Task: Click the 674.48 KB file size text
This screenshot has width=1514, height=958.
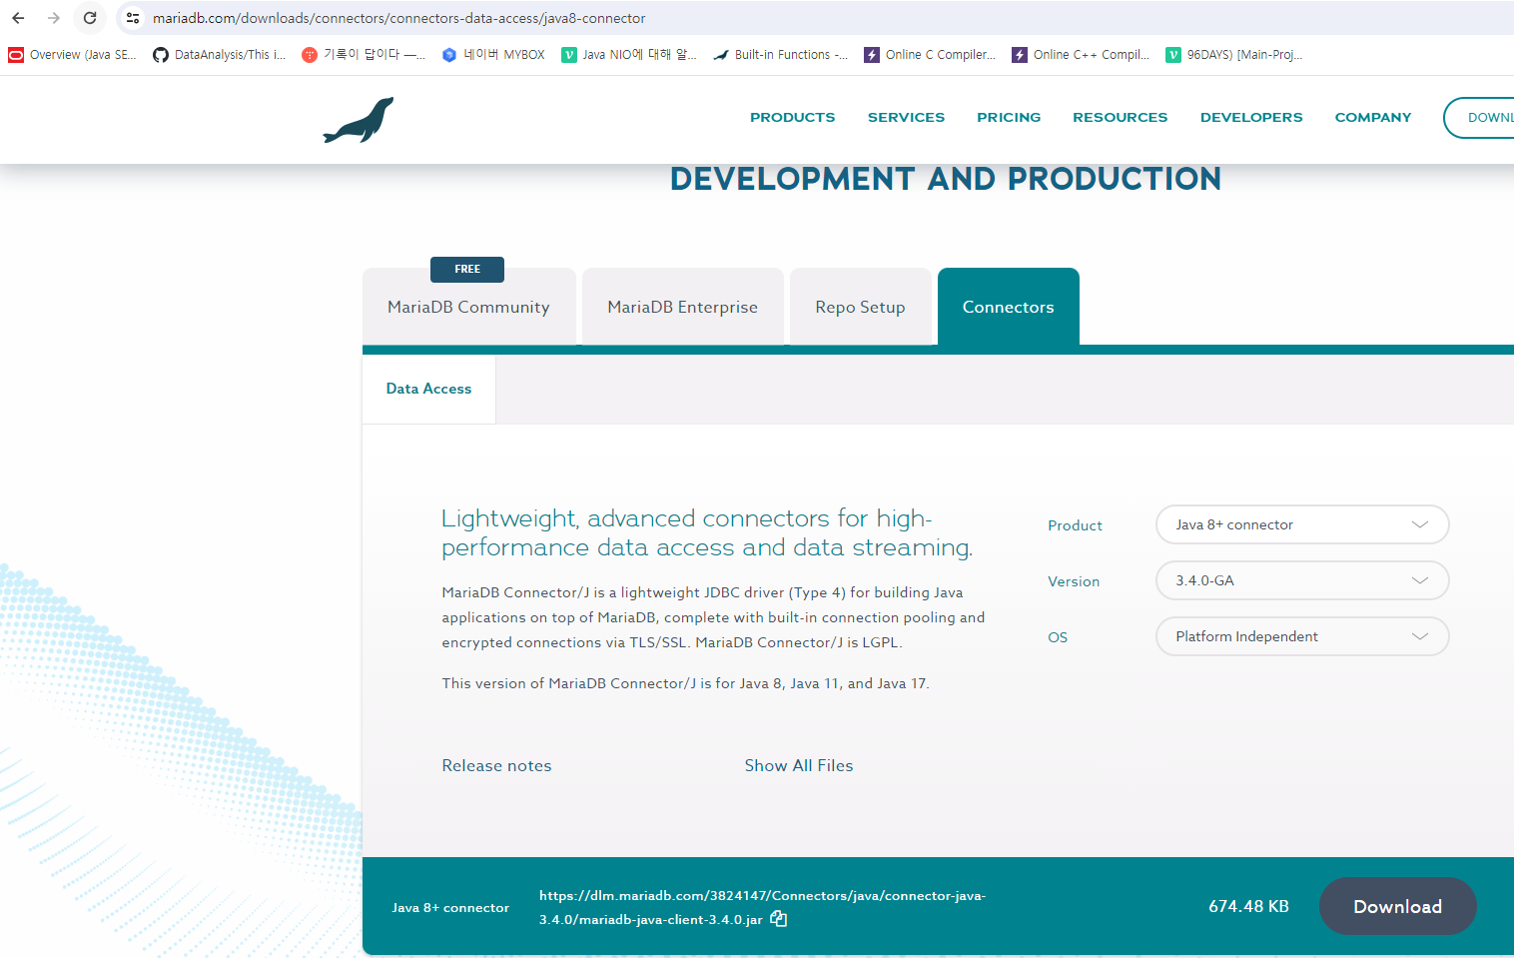Action: coord(1248,906)
